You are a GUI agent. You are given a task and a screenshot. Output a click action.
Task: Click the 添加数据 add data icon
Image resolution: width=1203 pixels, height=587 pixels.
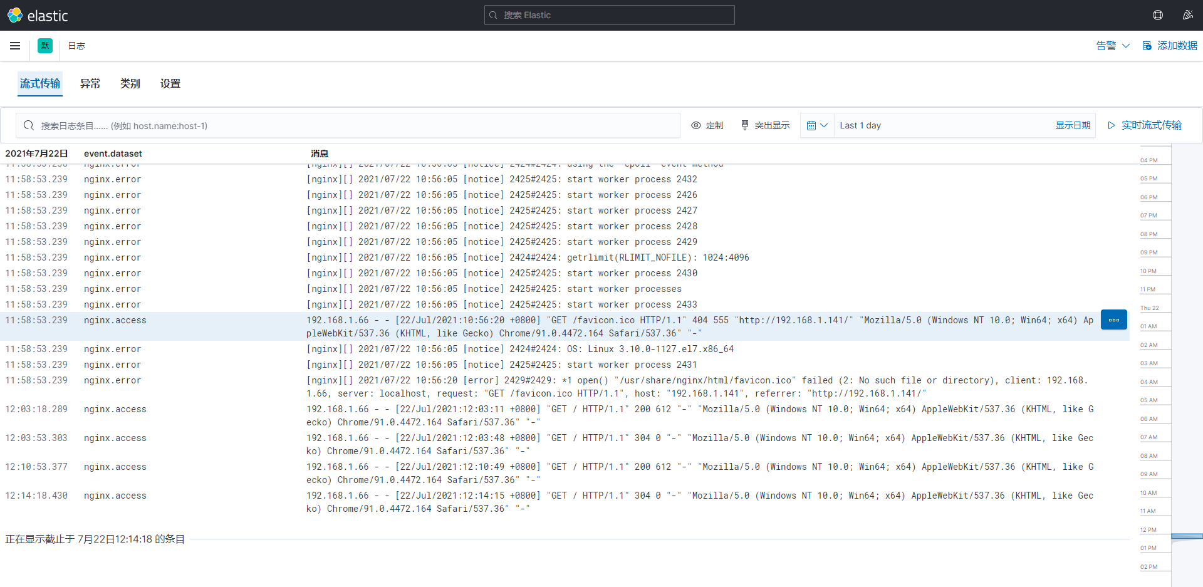click(x=1147, y=46)
